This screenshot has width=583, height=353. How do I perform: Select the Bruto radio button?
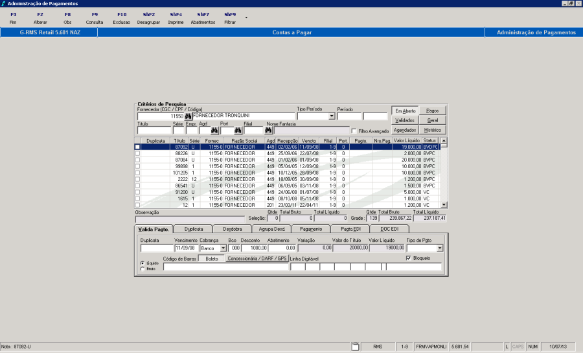(x=143, y=268)
